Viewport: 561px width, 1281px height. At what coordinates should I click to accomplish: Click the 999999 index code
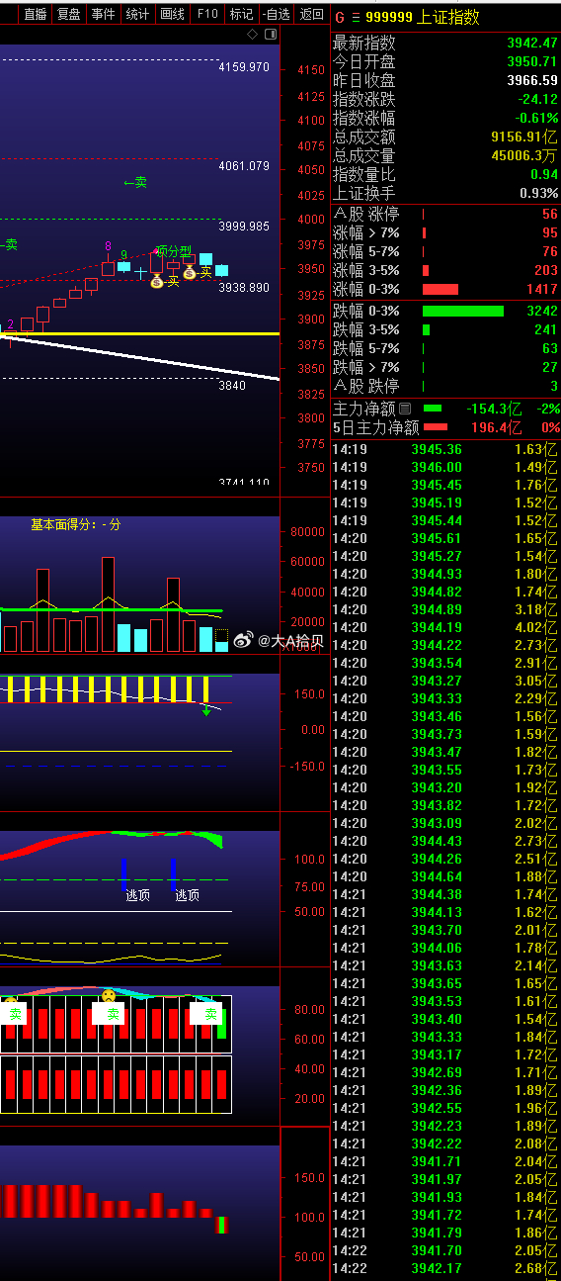coord(389,17)
